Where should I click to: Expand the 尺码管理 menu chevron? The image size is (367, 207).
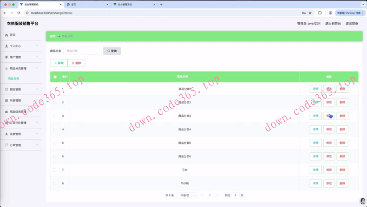point(37,100)
